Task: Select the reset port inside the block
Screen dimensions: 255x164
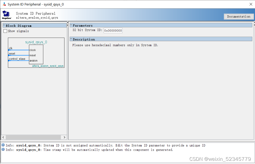Action: (32, 55)
